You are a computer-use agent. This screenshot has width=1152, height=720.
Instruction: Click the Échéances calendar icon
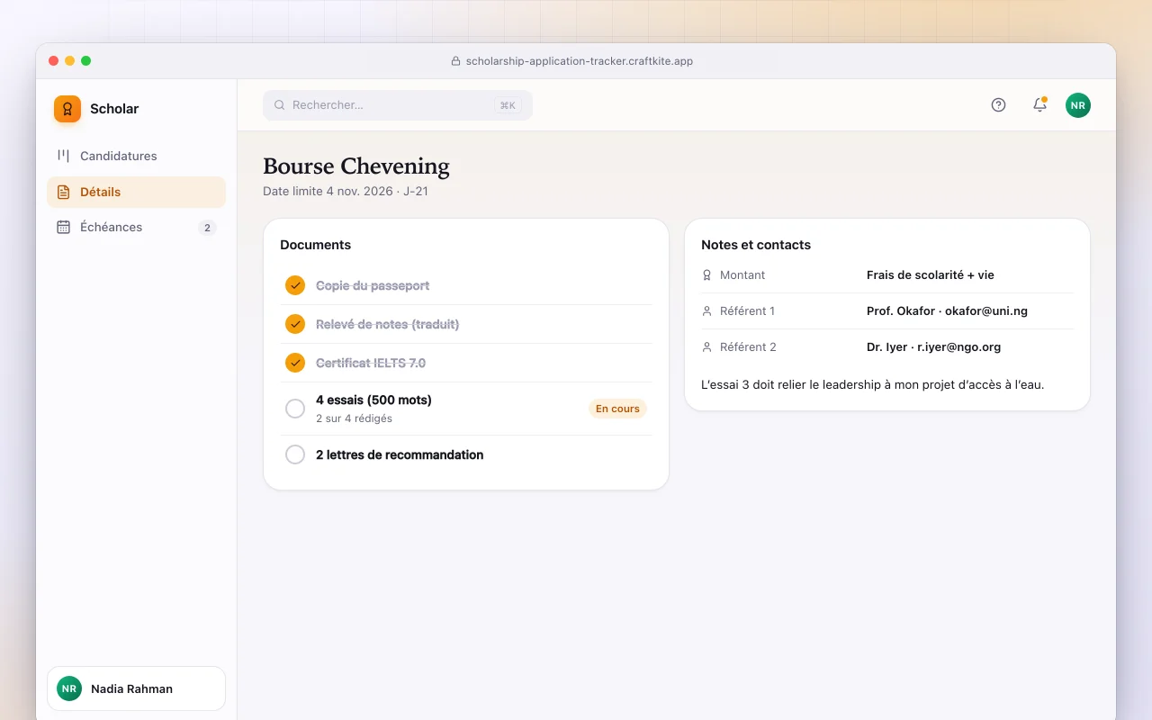63,227
